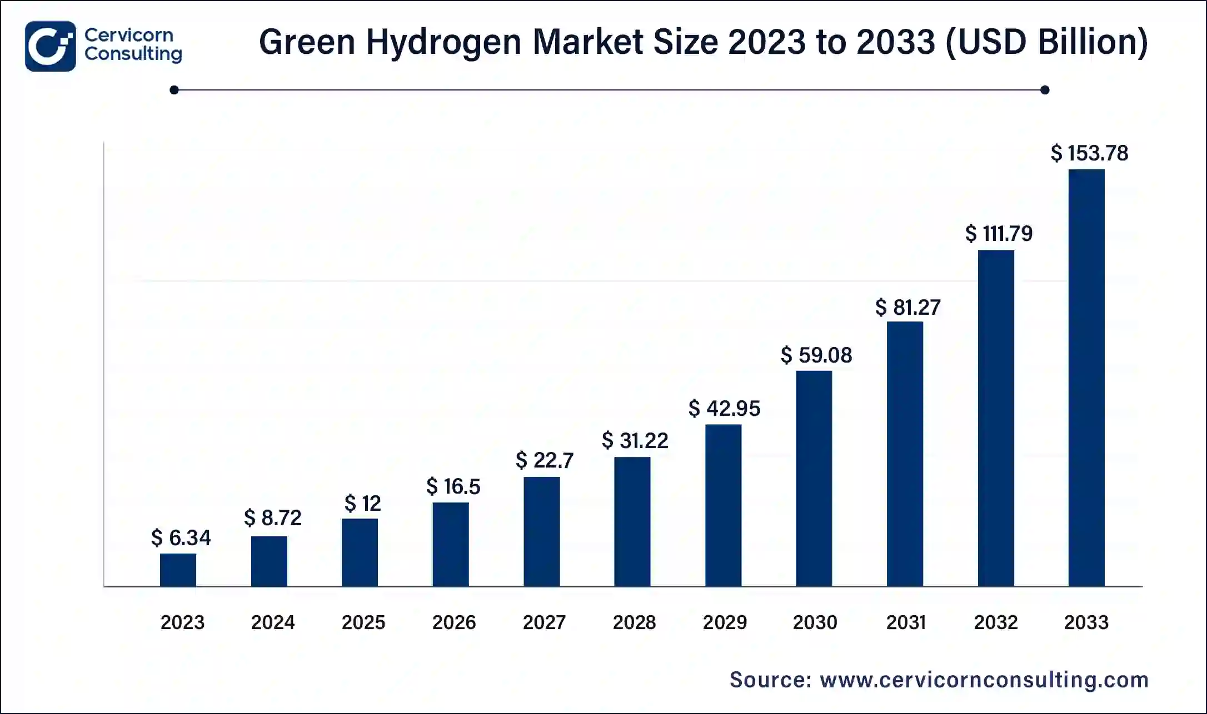Select the 2032 bar in chart
1207x714 pixels.
tap(996, 418)
